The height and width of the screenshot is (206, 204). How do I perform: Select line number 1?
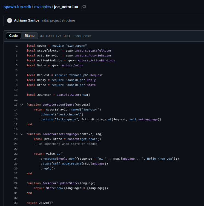coord(17,46)
